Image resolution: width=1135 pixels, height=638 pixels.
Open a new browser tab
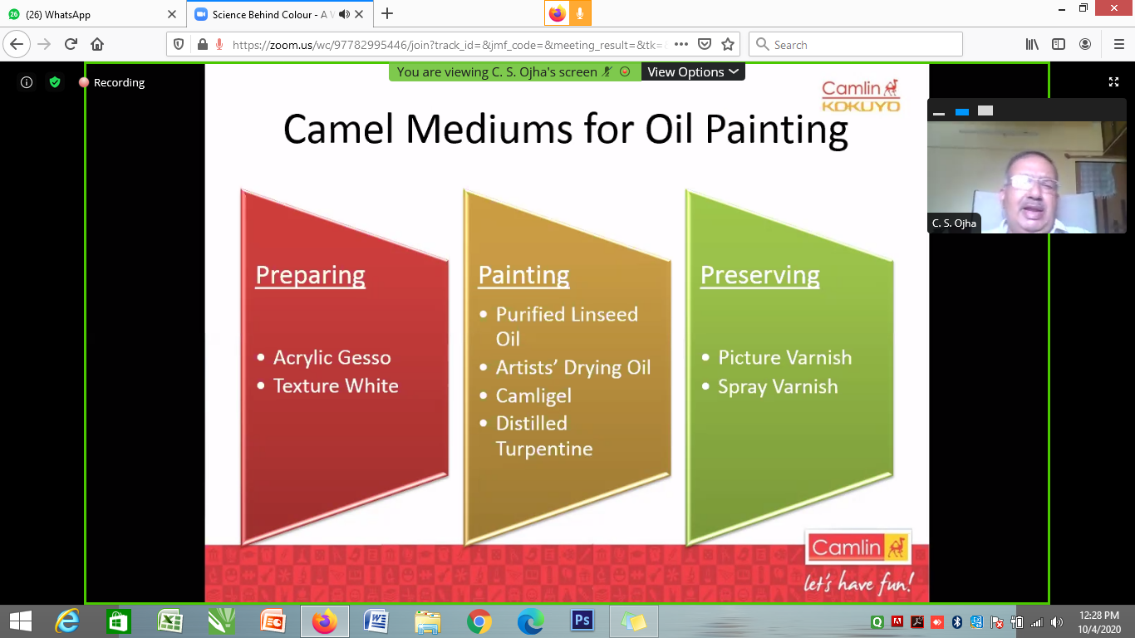tap(387, 14)
